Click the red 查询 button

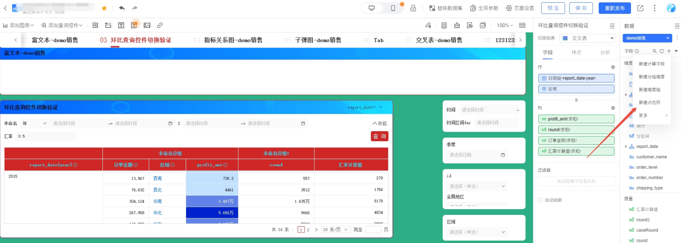click(379, 136)
